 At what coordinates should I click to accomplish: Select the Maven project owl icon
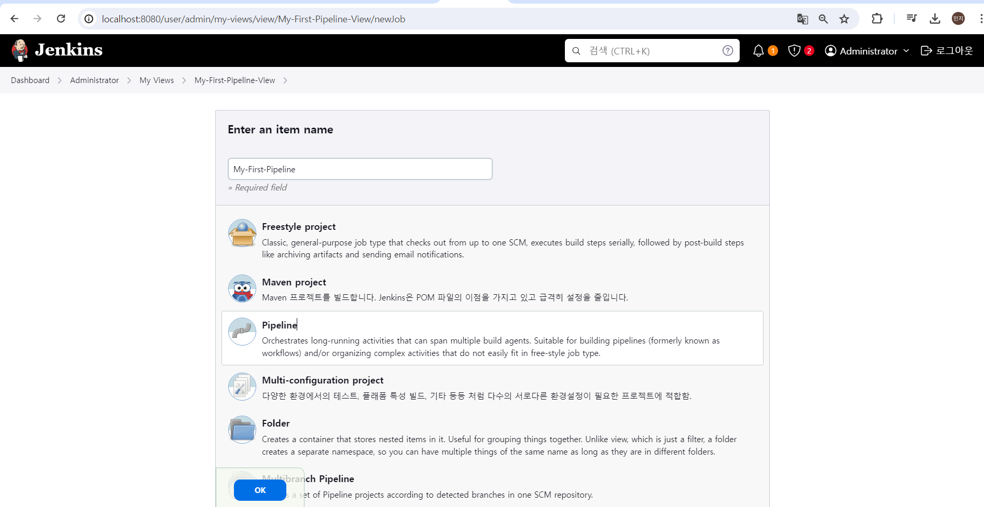click(242, 289)
